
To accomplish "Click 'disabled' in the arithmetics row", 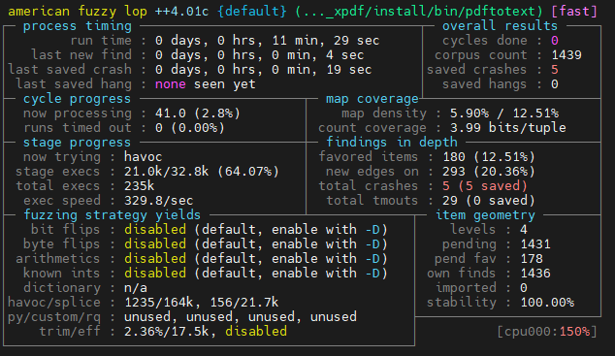I will 155,258.
